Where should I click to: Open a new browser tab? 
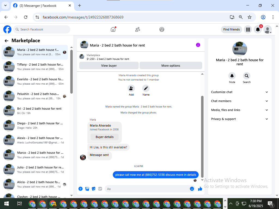[80, 5]
